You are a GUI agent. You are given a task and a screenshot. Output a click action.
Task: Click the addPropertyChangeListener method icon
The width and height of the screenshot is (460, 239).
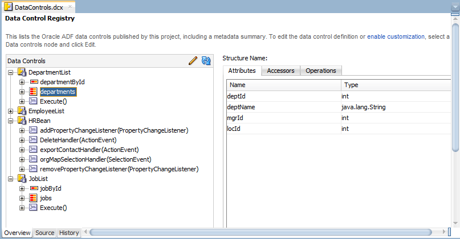(33, 130)
